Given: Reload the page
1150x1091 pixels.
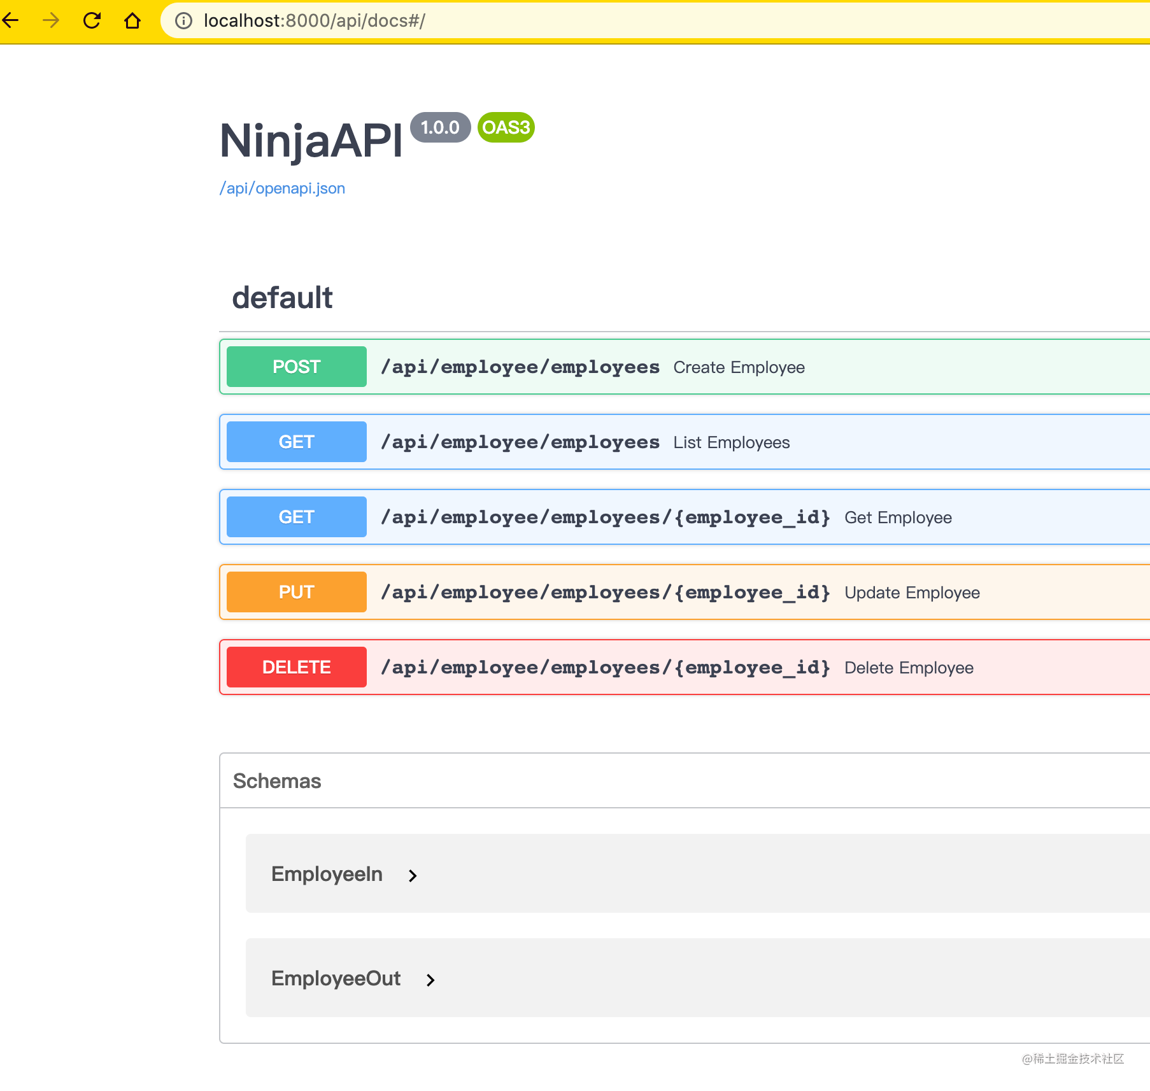Looking at the screenshot, I should pyautogui.click(x=92, y=20).
